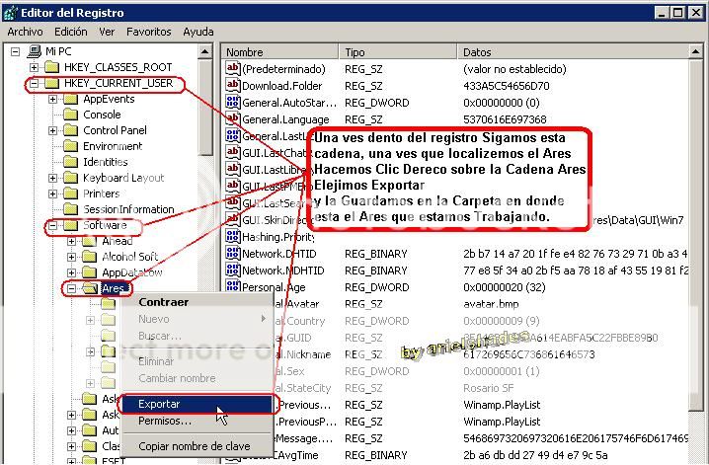This screenshot has height=465, width=709.
Task: Choose Exportar in the context menu
Action: click(x=158, y=404)
